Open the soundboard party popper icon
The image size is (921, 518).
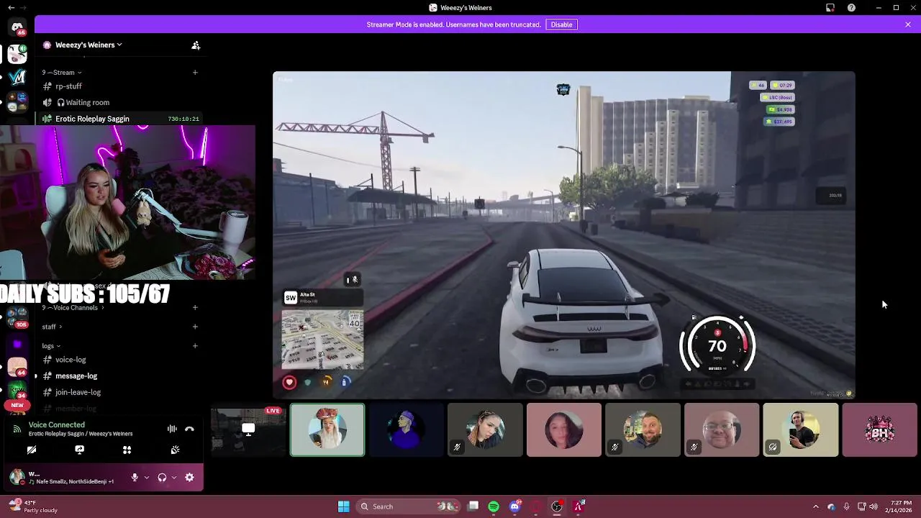pos(175,450)
